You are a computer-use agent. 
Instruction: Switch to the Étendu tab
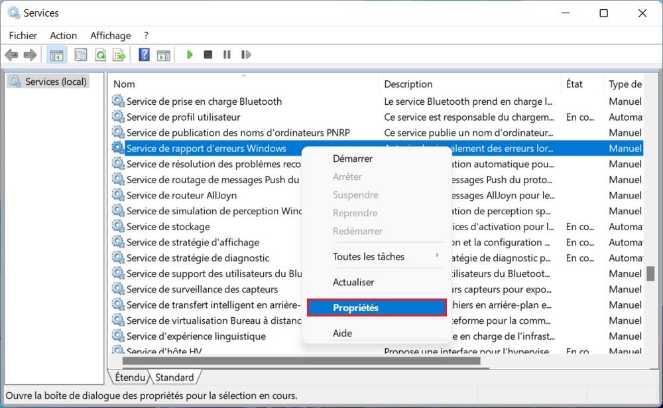pyautogui.click(x=129, y=377)
